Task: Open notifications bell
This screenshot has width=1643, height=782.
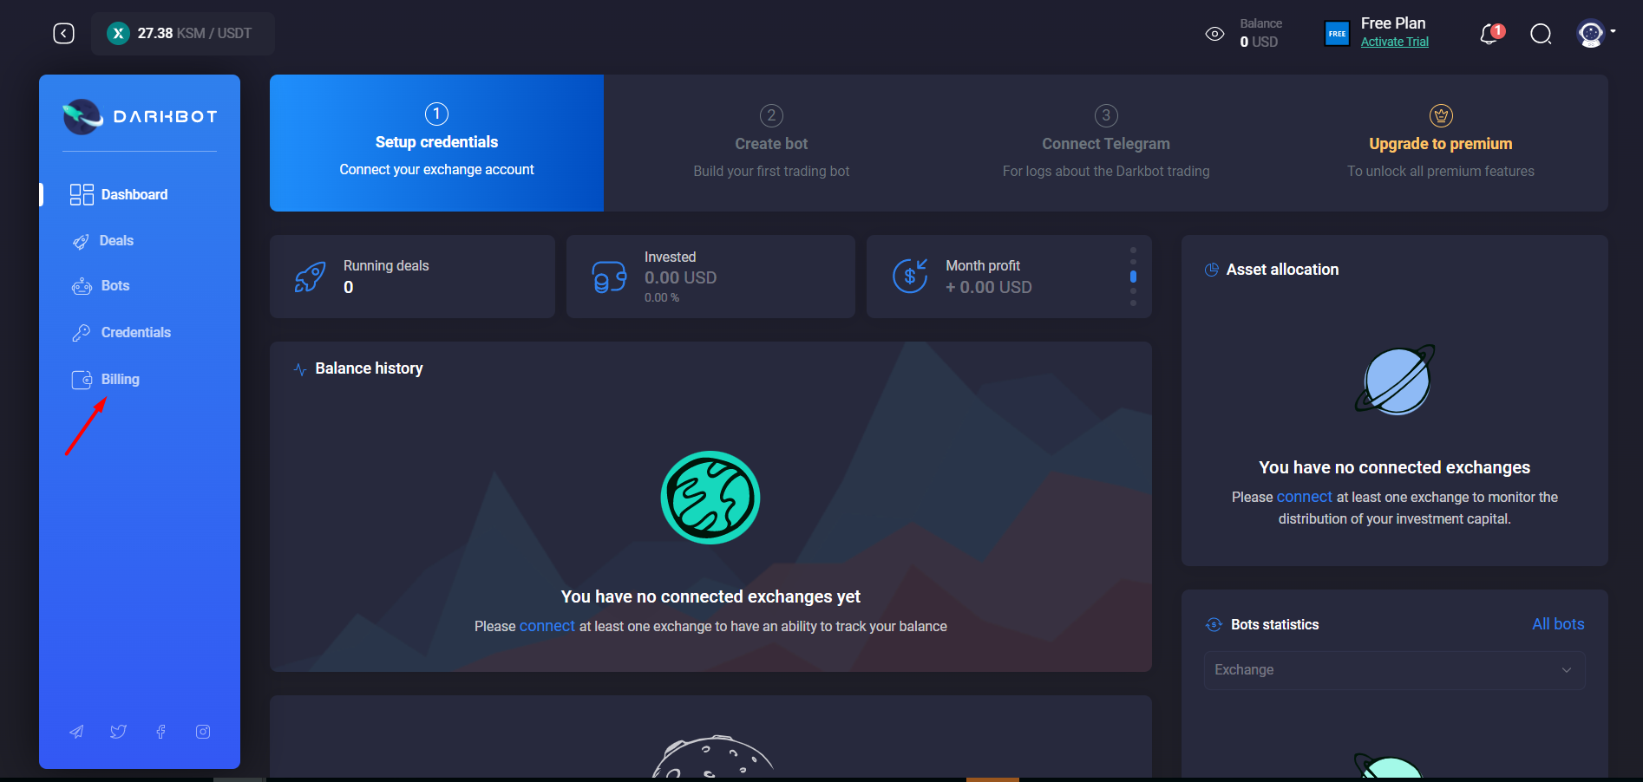Action: pyautogui.click(x=1489, y=34)
